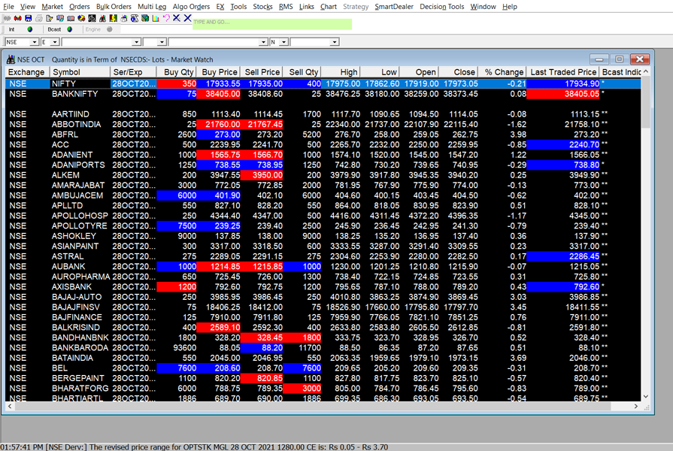Image resolution: width=673 pixels, height=451 pixels.
Task: Open the Decision Tools menu
Action: [442, 6]
